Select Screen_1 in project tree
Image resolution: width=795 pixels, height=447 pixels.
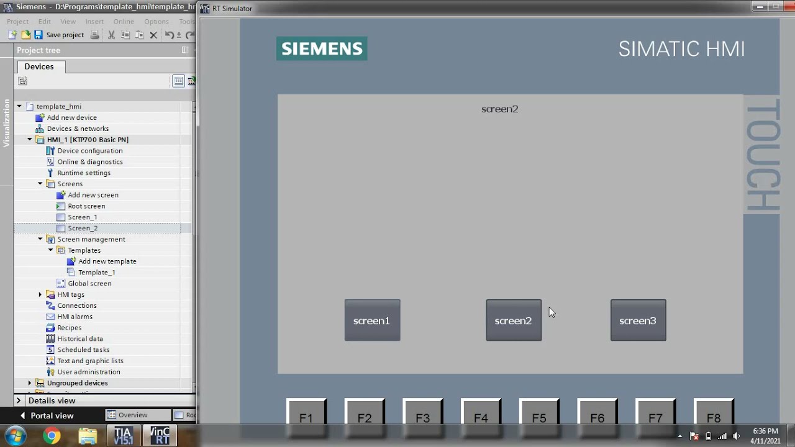pos(83,217)
